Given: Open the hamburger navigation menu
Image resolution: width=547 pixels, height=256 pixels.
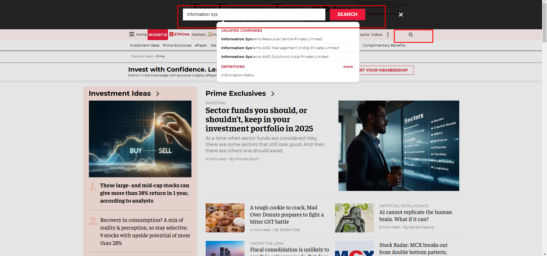Looking at the screenshot, I should (132, 34).
